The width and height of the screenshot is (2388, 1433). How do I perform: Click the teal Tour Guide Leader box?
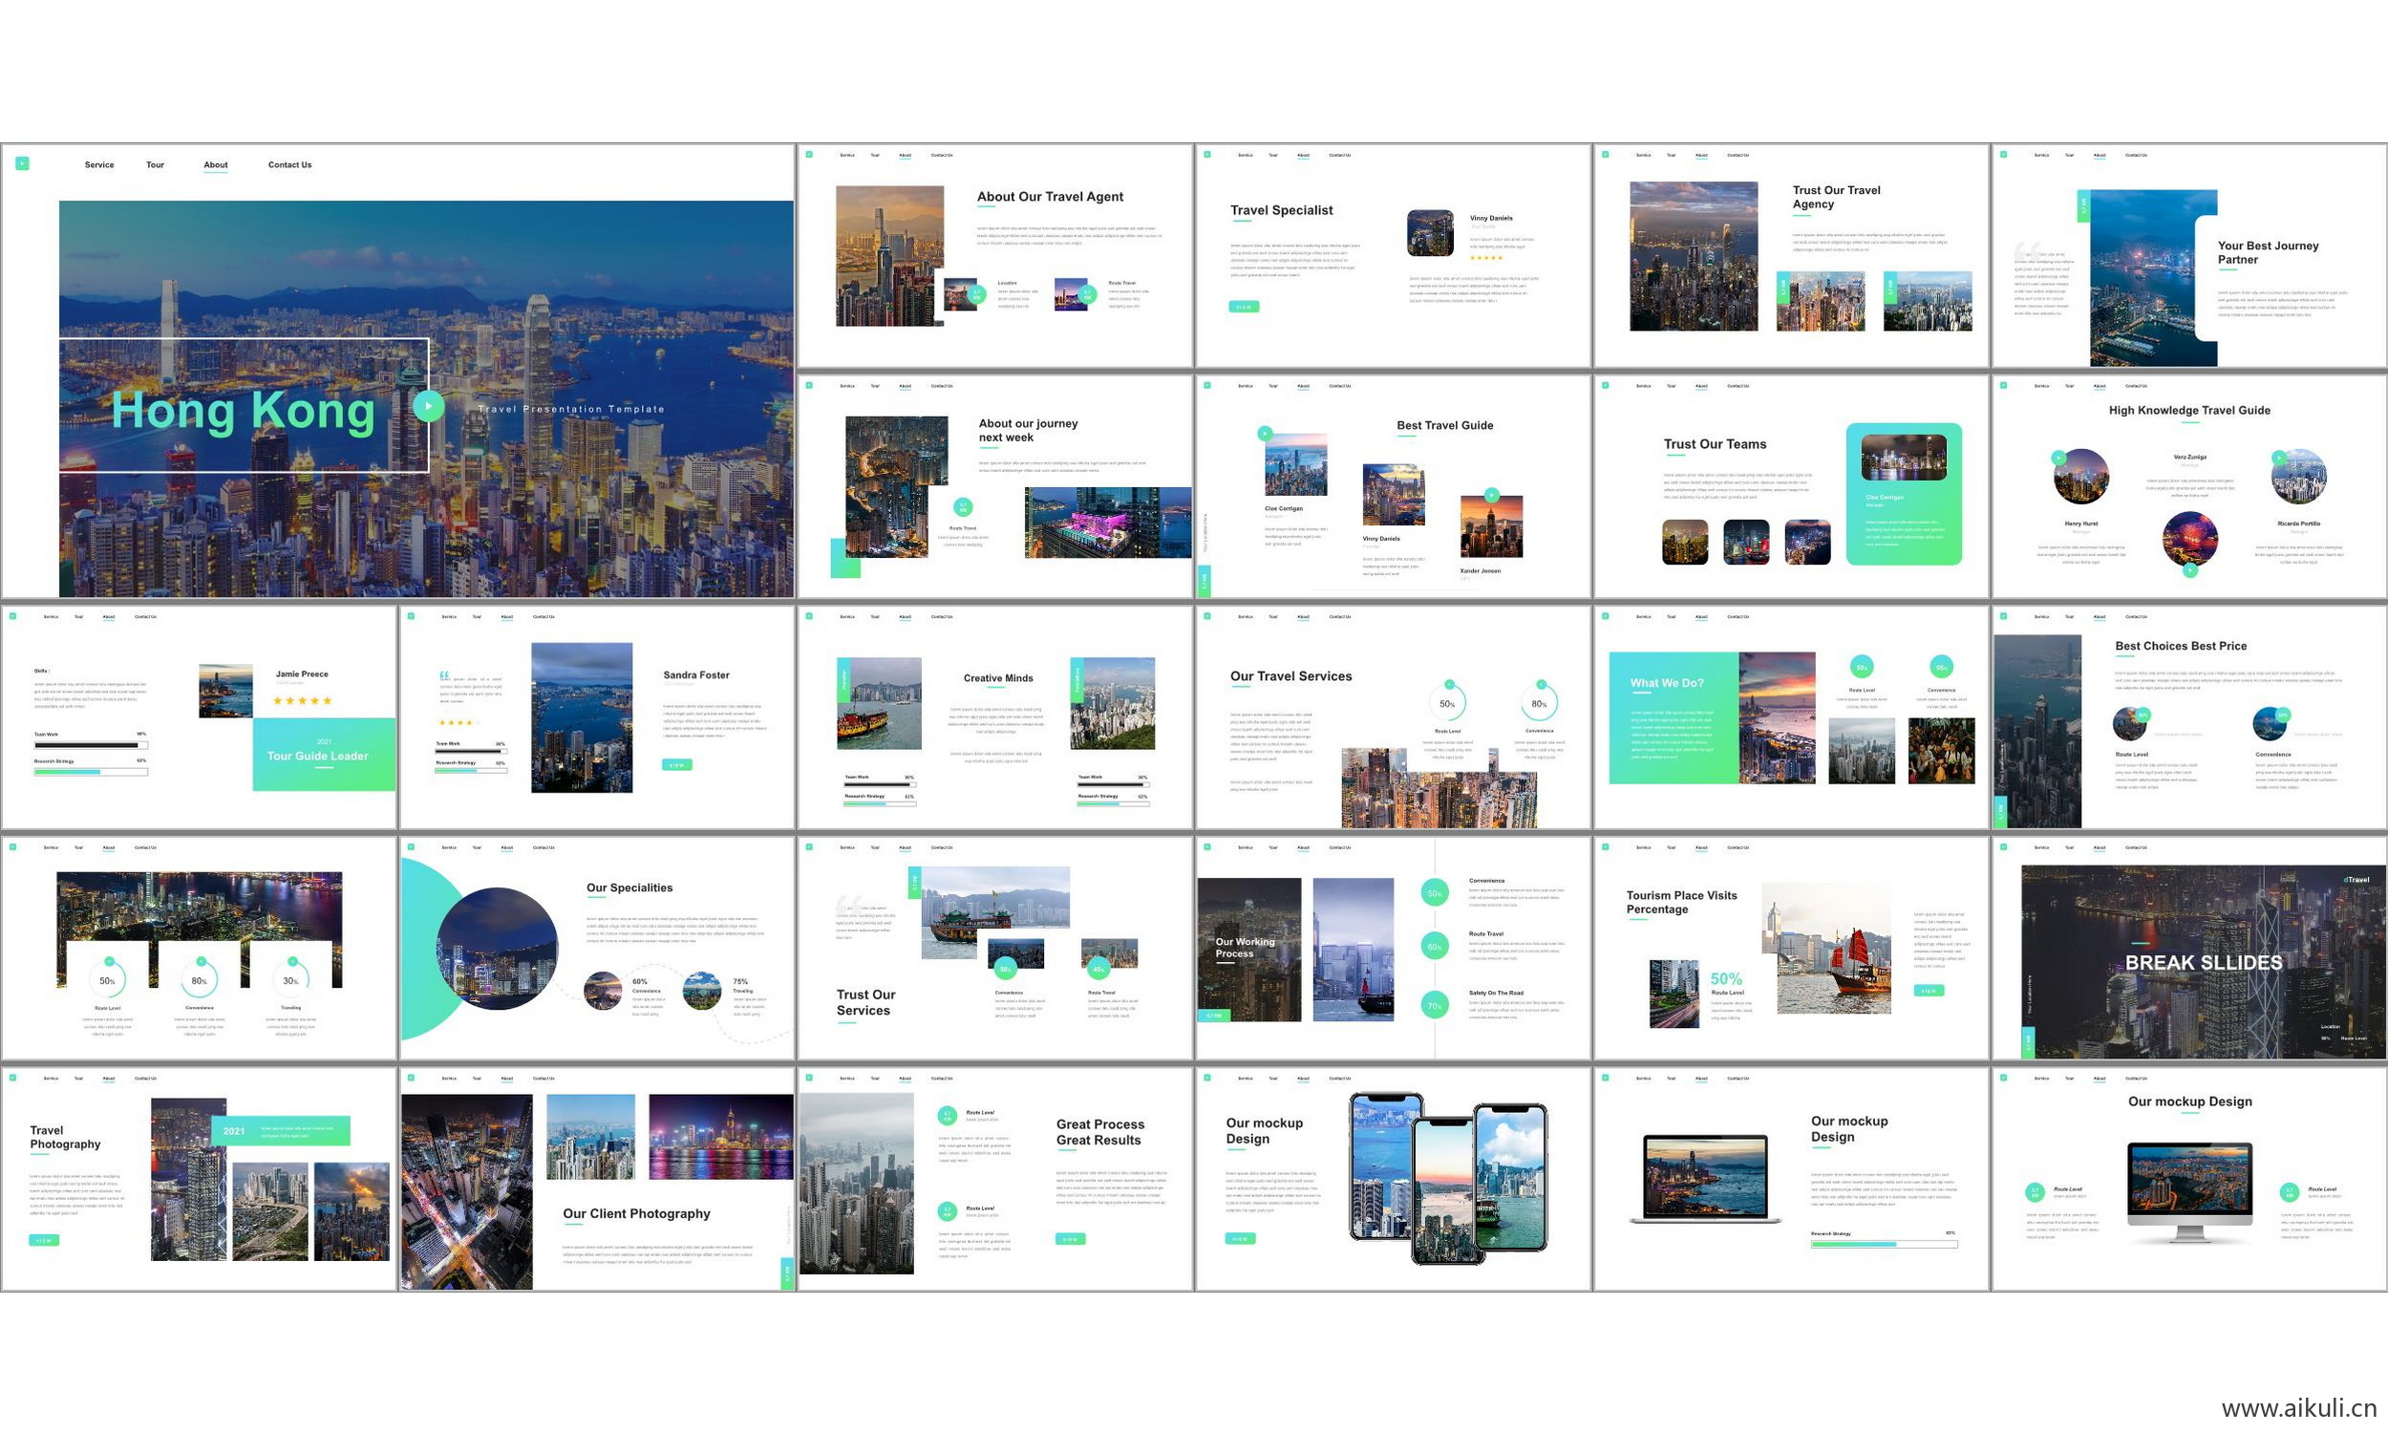pyautogui.click(x=324, y=755)
